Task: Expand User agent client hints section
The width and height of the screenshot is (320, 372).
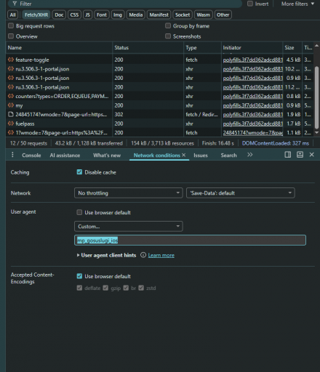Action: (106, 255)
